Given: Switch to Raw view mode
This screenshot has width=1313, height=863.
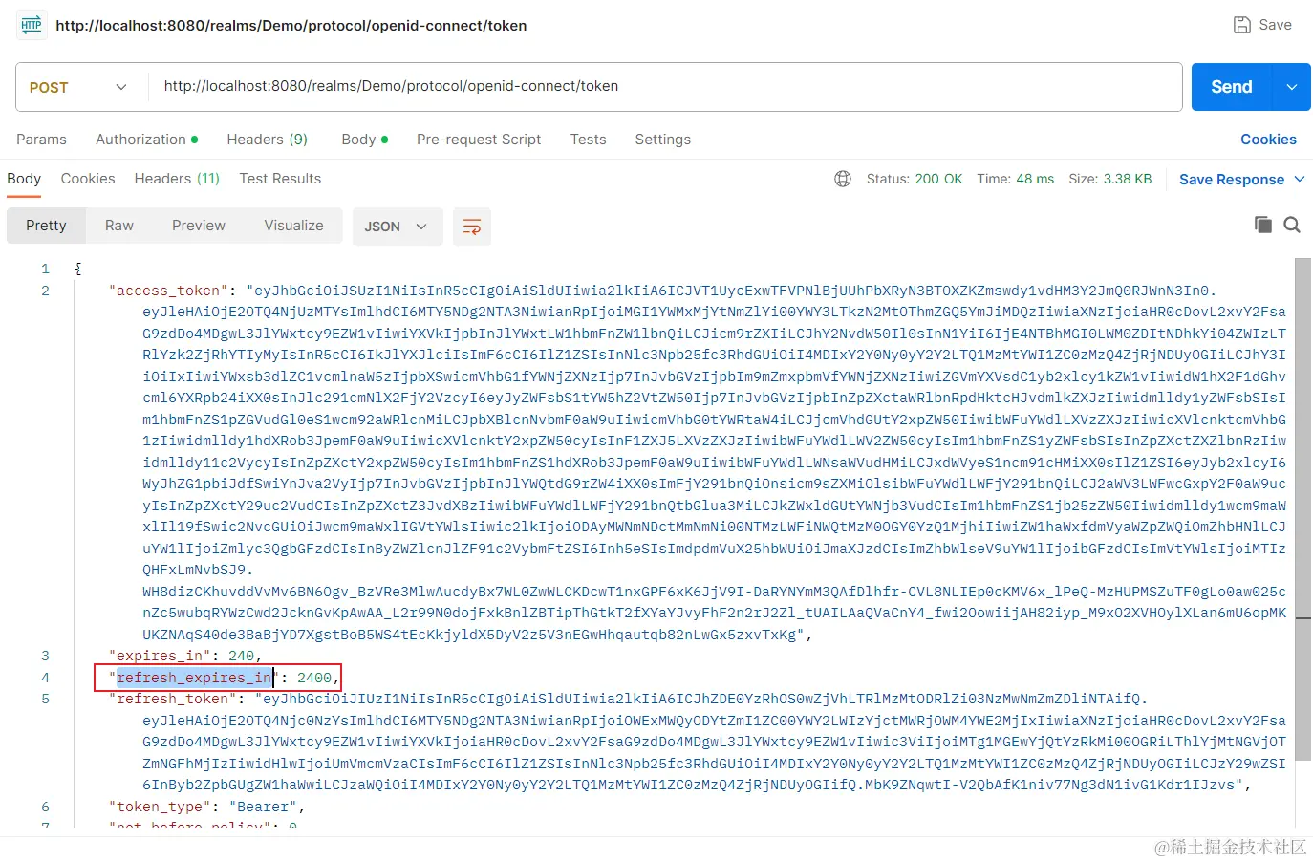Looking at the screenshot, I should [x=119, y=226].
